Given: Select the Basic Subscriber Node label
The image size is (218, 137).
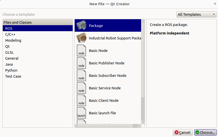Looking at the screenshot, I should click(x=108, y=76).
